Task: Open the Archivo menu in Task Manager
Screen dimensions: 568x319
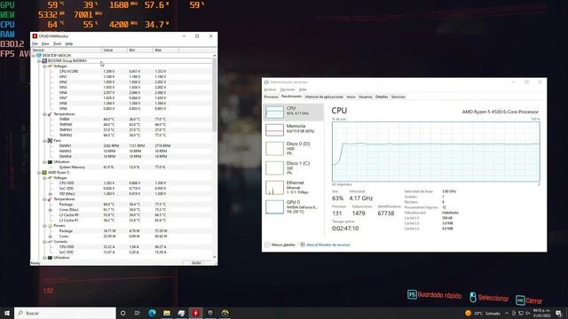Action: [270, 89]
